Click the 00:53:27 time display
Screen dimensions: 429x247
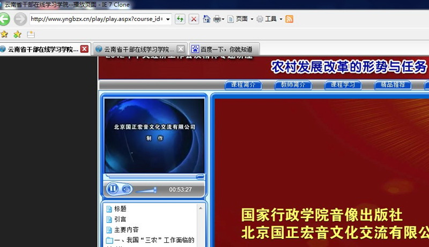coord(180,189)
